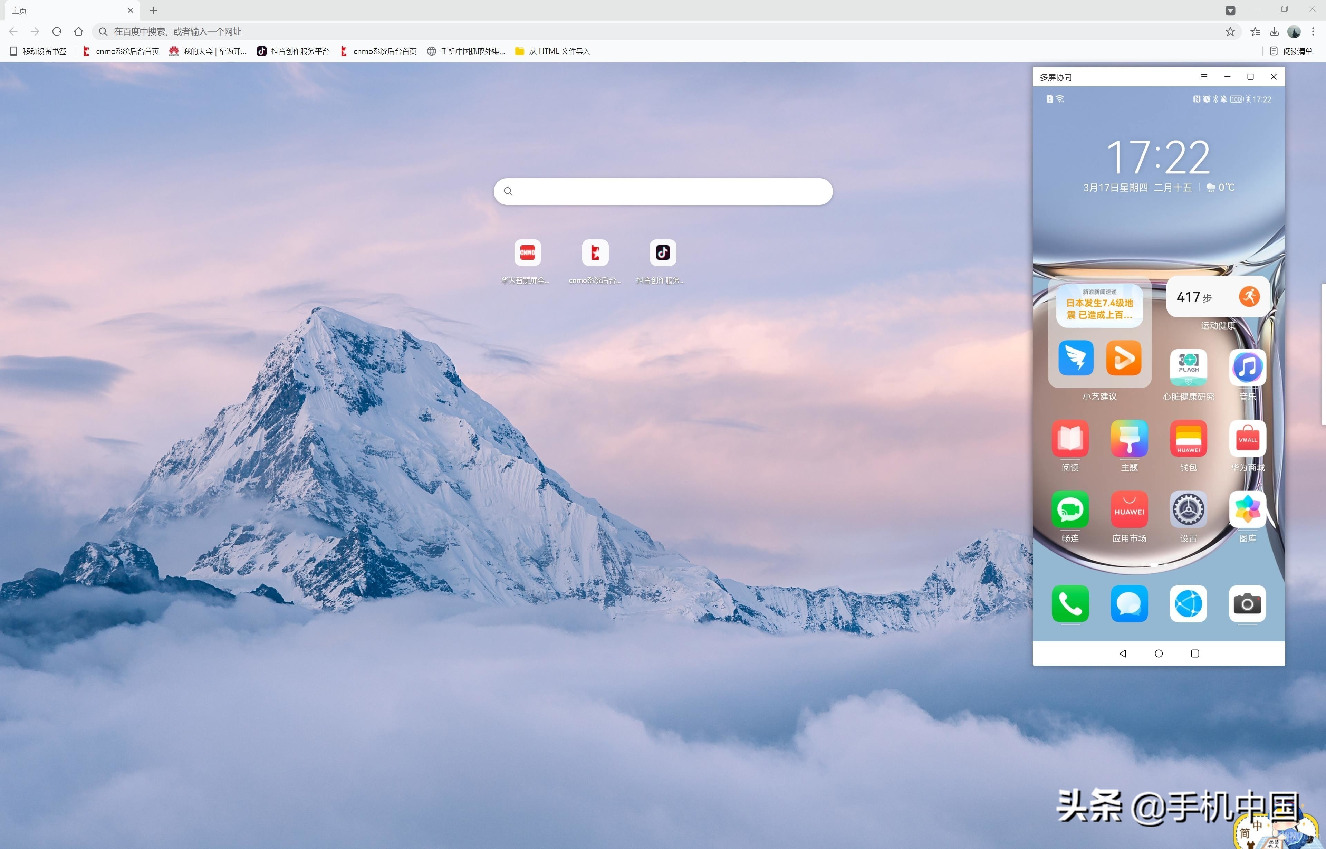Open the HTML import bookmarks folder
The height and width of the screenshot is (849, 1326).
tap(552, 51)
